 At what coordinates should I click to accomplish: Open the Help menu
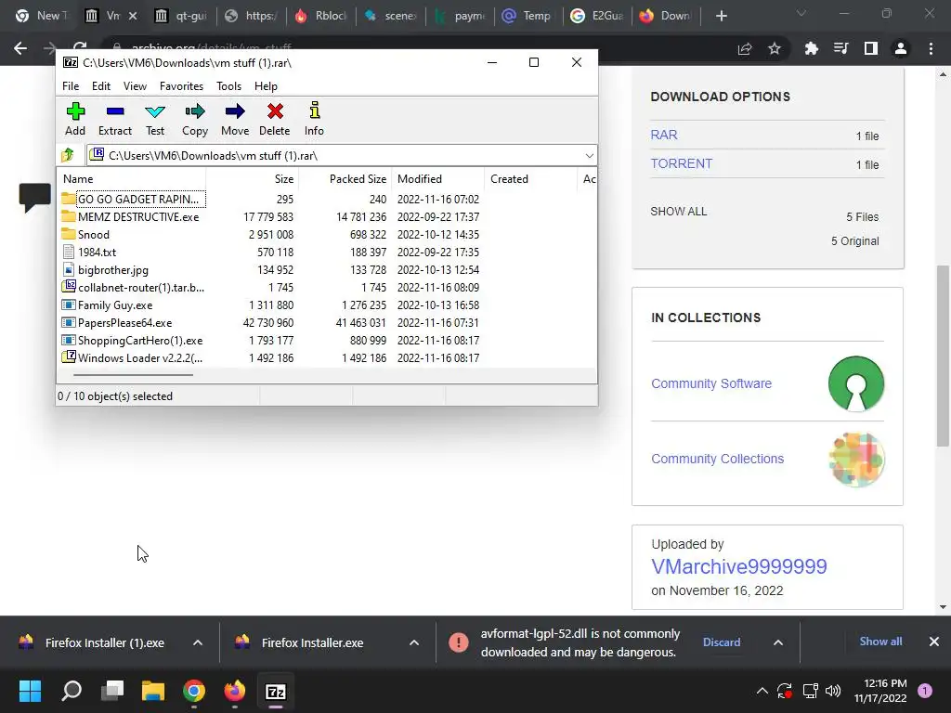266,86
